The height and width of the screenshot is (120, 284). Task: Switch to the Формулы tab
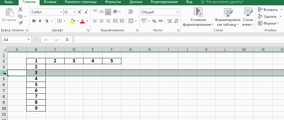tap(113, 2)
